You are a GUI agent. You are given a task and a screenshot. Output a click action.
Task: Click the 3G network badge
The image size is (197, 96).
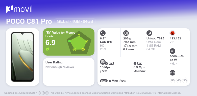(185, 80)
